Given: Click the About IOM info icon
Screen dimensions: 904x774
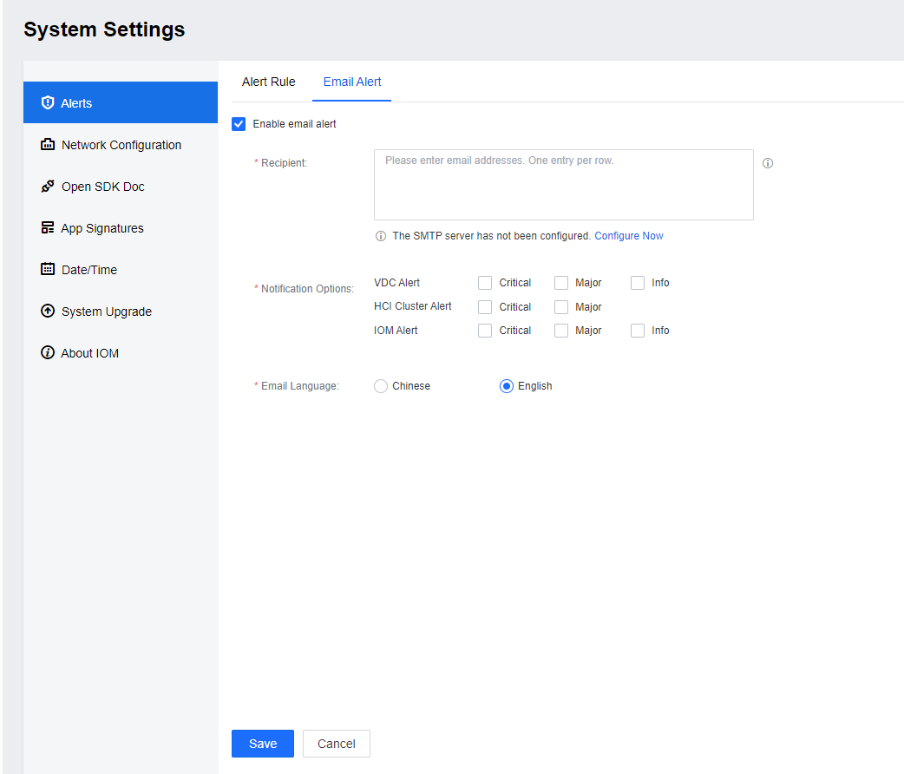Looking at the screenshot, I should click(x=48, y=353).
